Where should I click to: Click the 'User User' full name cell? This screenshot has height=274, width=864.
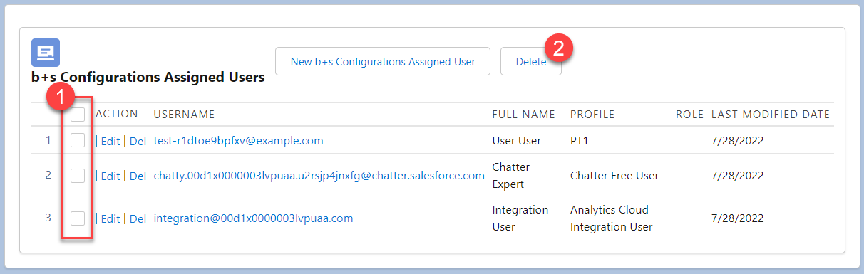point(517,141)
